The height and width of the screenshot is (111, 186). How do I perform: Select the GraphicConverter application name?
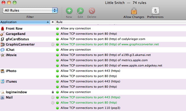point(20,45)
